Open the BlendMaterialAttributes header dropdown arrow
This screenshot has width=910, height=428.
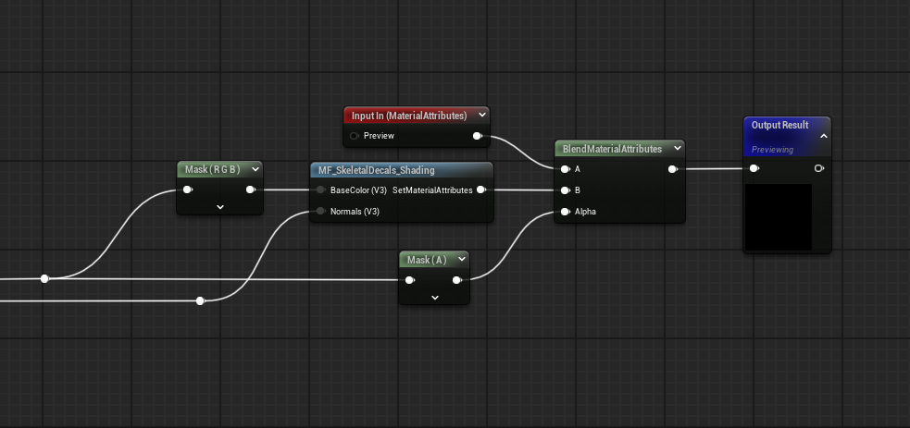pos(678,148)
